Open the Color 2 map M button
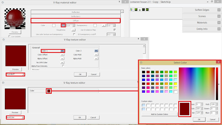This screenshot has width=222, height=125. (x=96, y=51)
